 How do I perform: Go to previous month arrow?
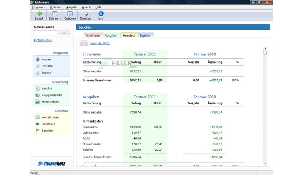pyautogui.click(x=82, y=43)
